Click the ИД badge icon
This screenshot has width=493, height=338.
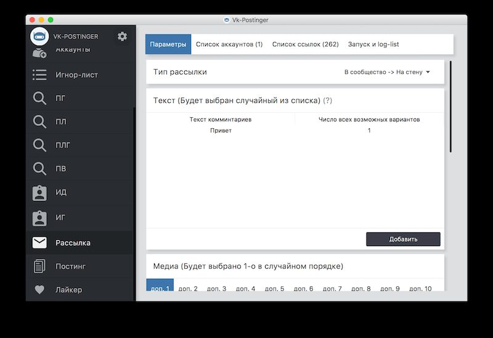pos(39,192)
